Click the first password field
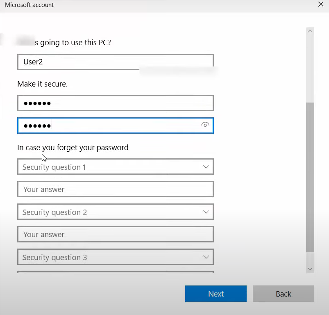The image size is (329, 315). coord(115,103)
